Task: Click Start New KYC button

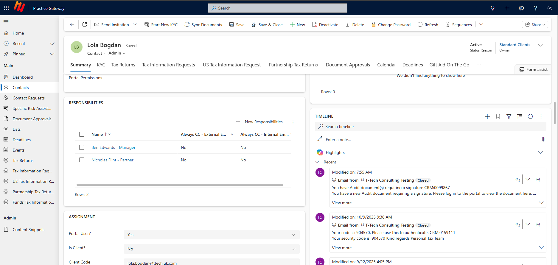Action: pos(161,25)
